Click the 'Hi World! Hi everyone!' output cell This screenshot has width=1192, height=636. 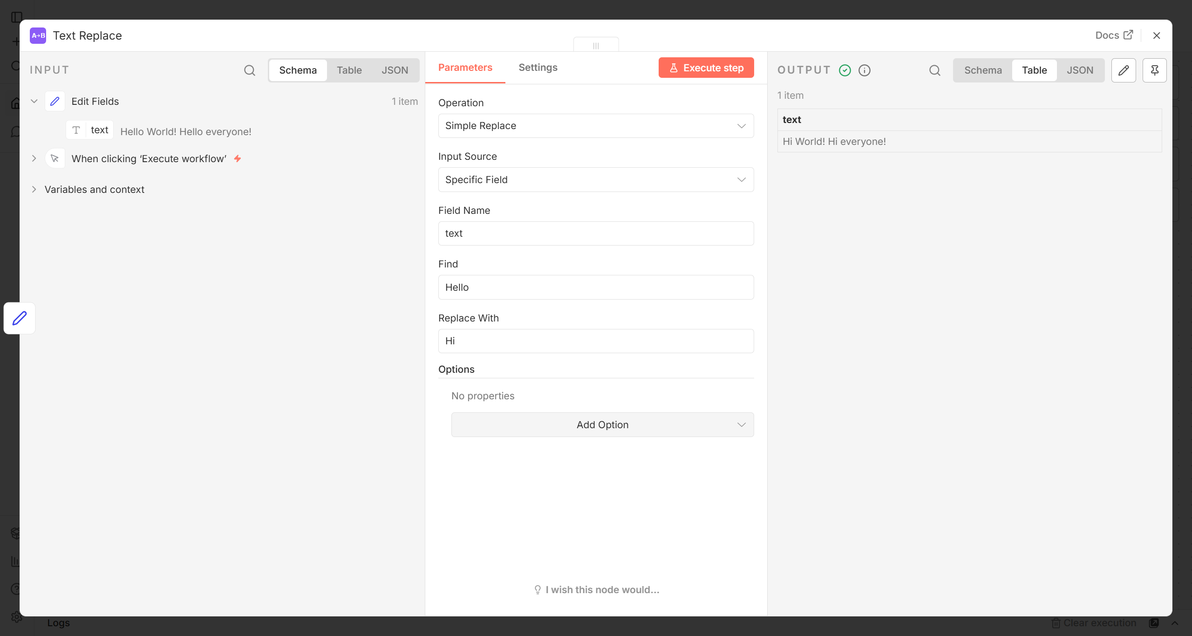point(969,142)
